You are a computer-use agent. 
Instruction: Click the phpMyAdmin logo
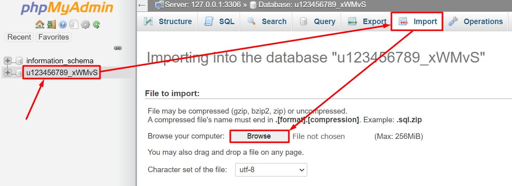click(x=67, y=8)
